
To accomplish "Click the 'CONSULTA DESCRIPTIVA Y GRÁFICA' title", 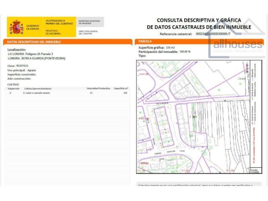I will click(x=199, y=20).
